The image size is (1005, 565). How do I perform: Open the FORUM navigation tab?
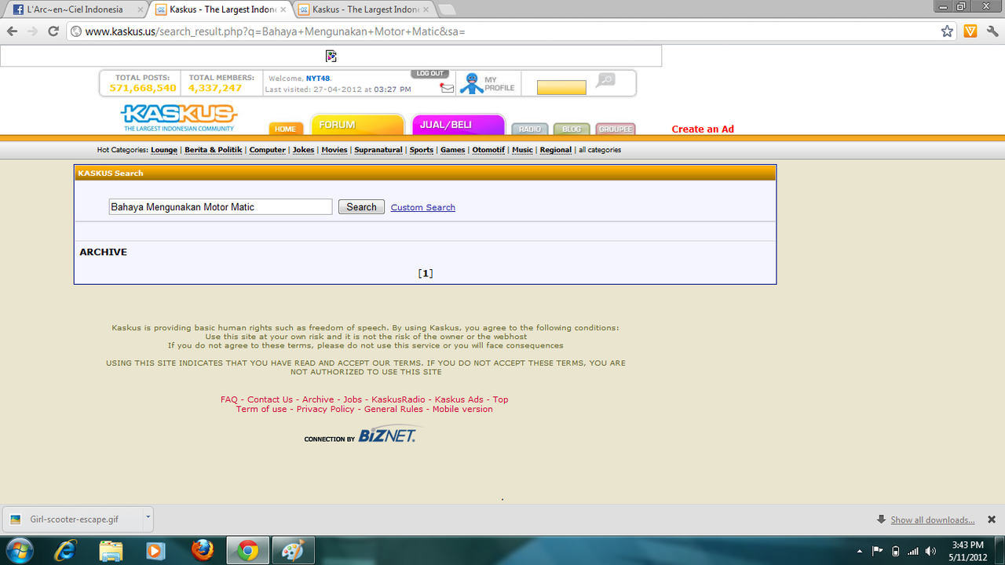coord(357,125)
